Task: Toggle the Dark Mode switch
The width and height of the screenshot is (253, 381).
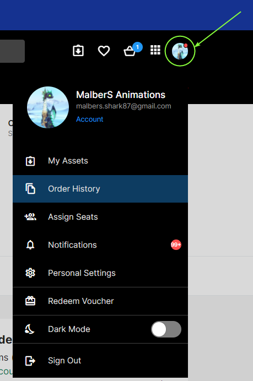Action: (x=166, y=329)
